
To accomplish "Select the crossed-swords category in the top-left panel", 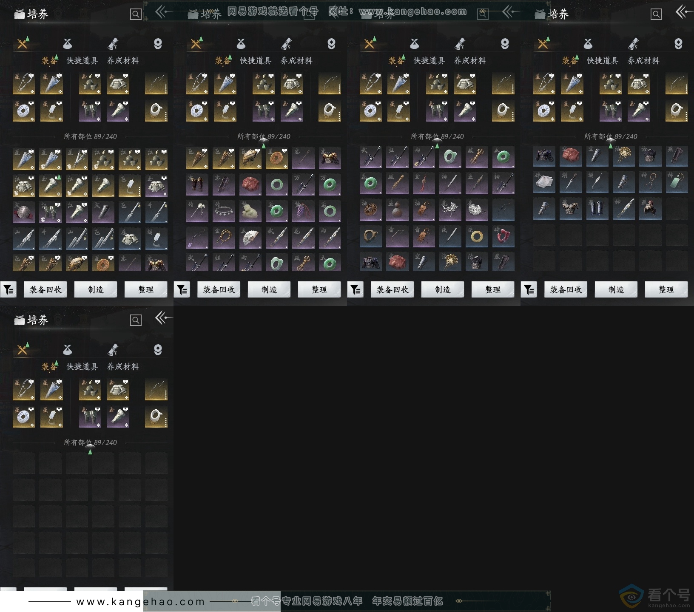I will pyautogui.click(x=23, y=43).
